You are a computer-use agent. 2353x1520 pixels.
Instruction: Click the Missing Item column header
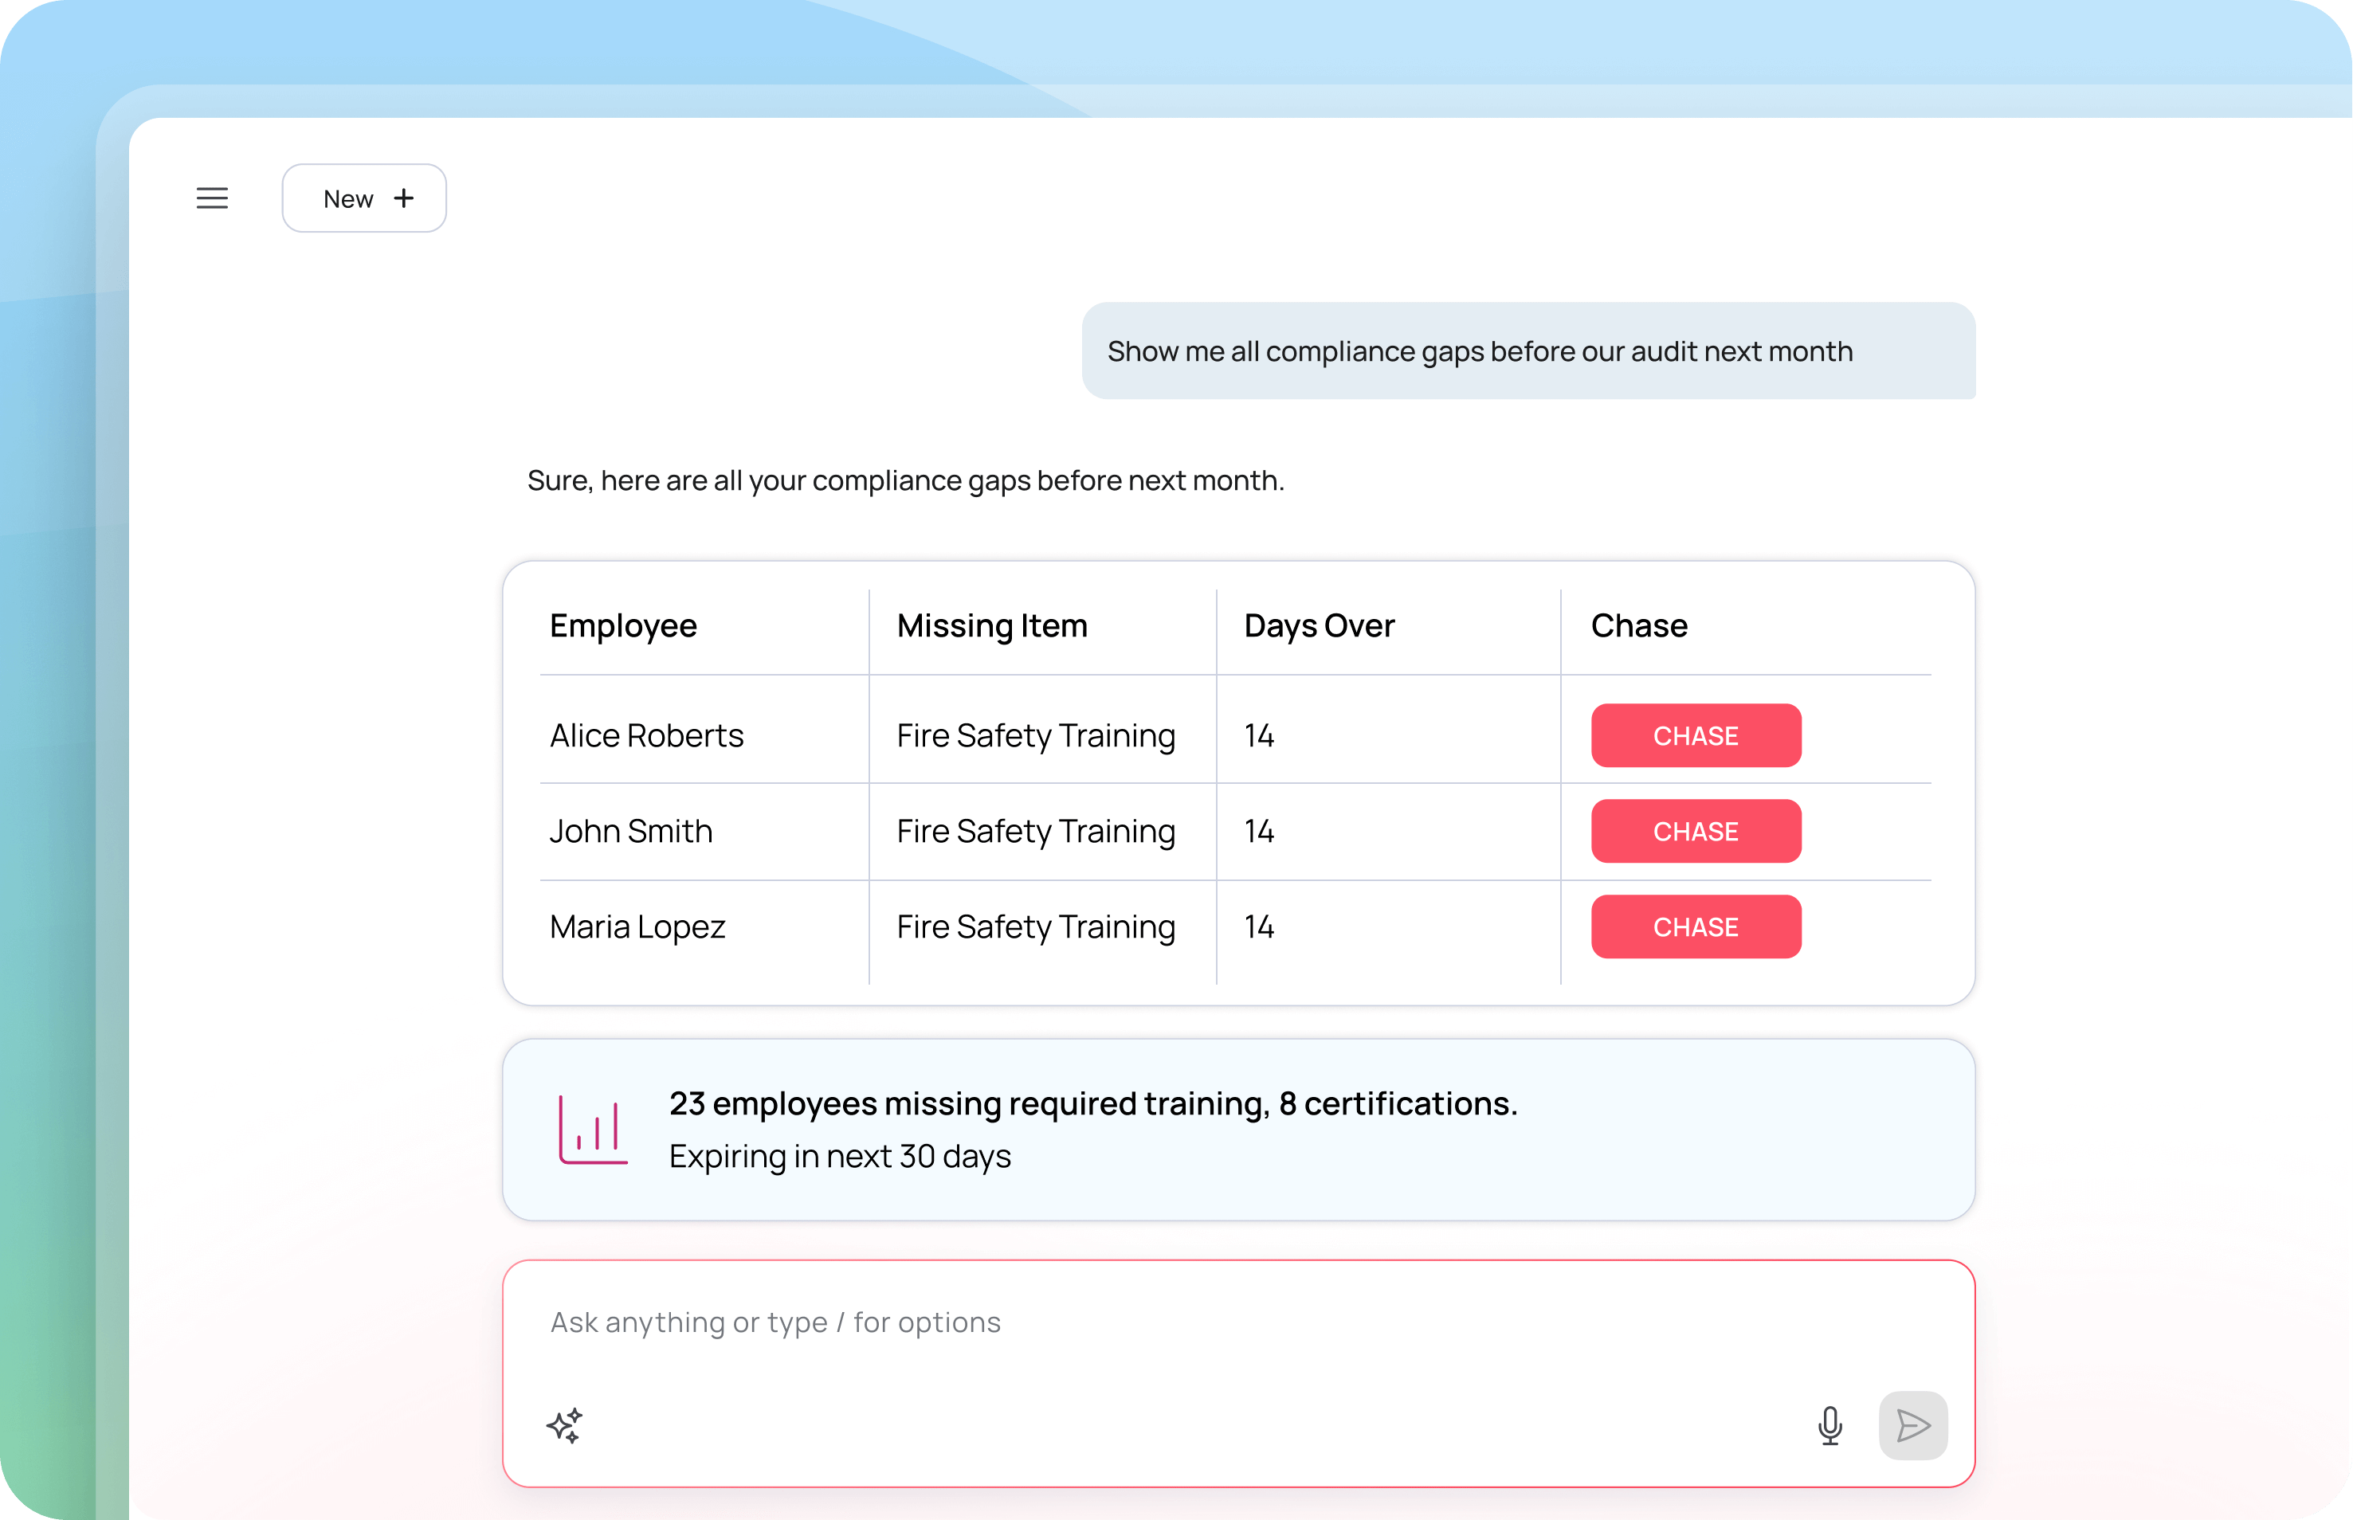click(991, 626)
